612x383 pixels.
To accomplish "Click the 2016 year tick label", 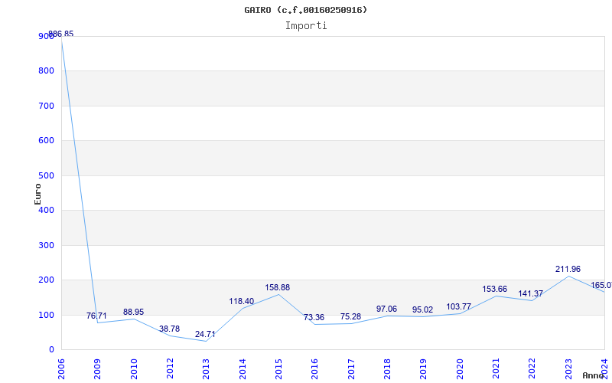I will 314,369.
